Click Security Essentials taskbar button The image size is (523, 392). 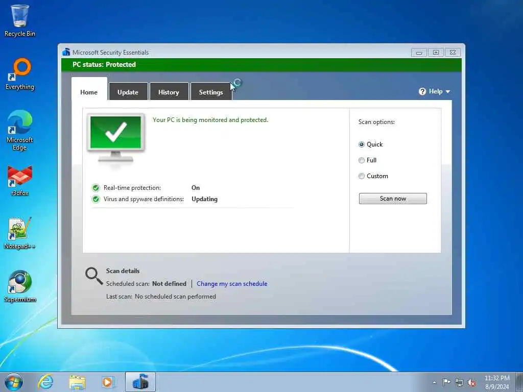click(140, 382)
